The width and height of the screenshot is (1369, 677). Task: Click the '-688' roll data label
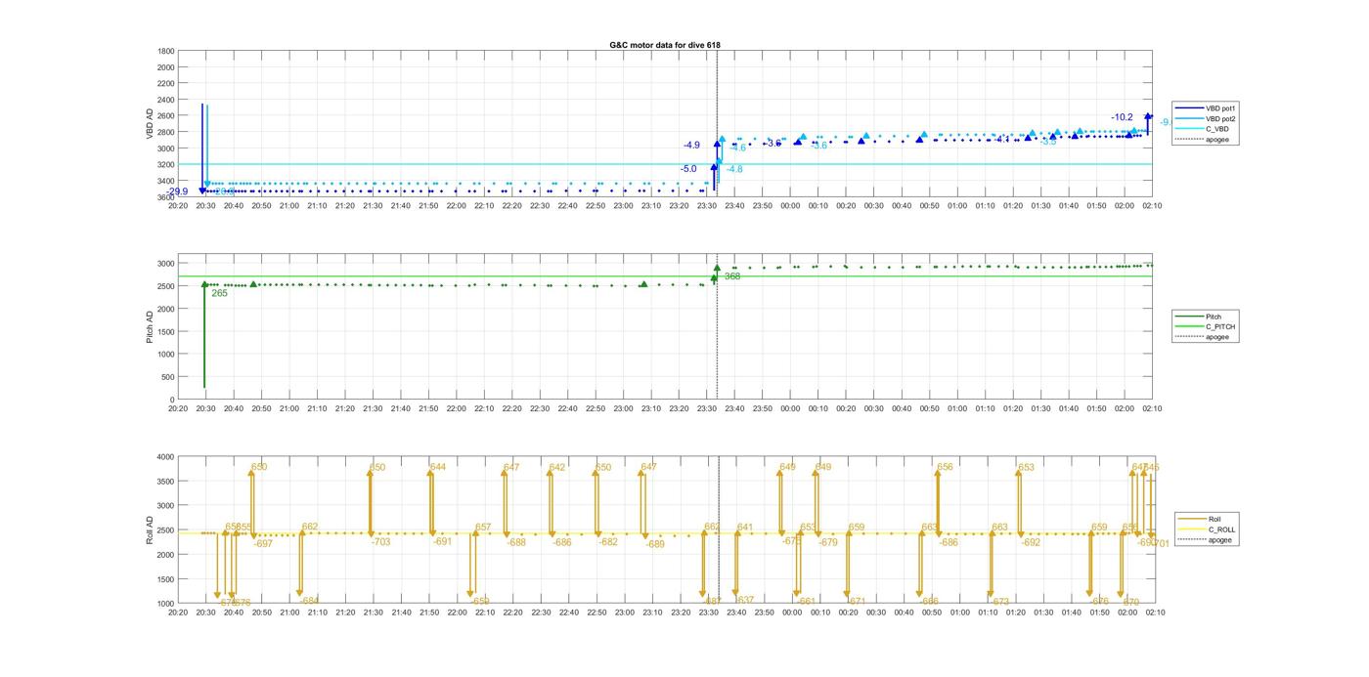tap(516, 542)
